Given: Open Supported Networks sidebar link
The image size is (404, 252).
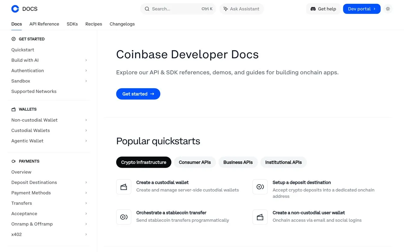Looking at the screenshot, I should (34, 91).
